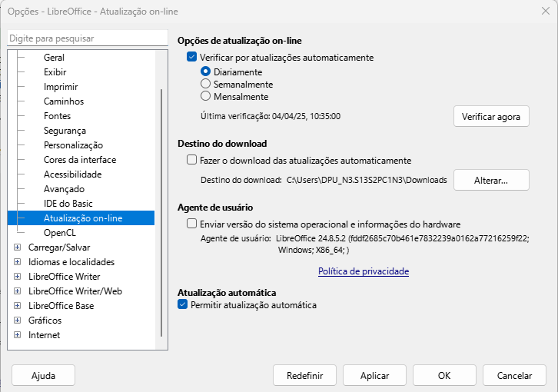Expand the Carregar/Salvar tree node
Image resolution: width=558 pixels, height=392 pixels.
point(17,247)
